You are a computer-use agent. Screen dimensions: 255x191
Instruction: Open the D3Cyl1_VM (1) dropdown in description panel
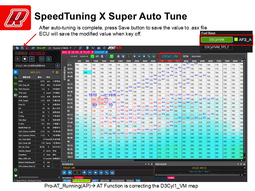pyautogui.click(x=245, y=168)
